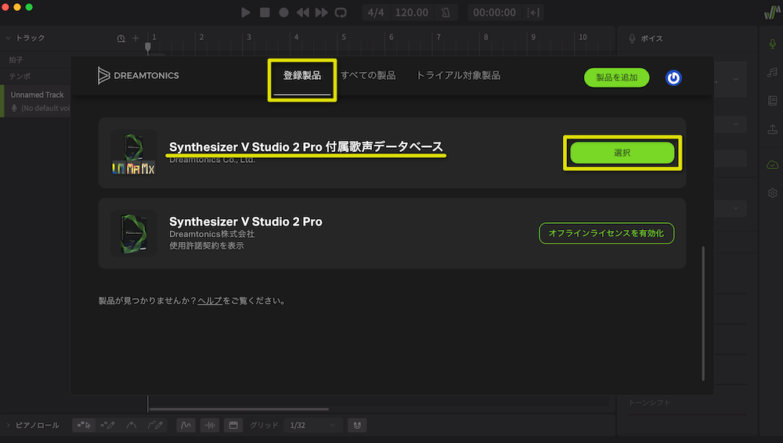
Task: Switch to the すべての製品 tab
Action: tap(368, 75)
